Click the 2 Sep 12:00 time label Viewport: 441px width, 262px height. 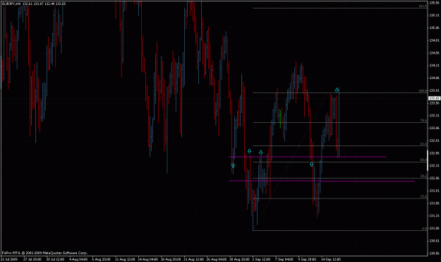pos(262,259)
